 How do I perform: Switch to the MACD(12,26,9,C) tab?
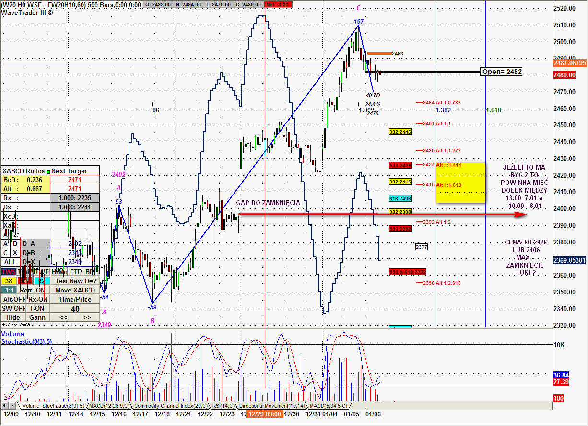coord(110,406)
